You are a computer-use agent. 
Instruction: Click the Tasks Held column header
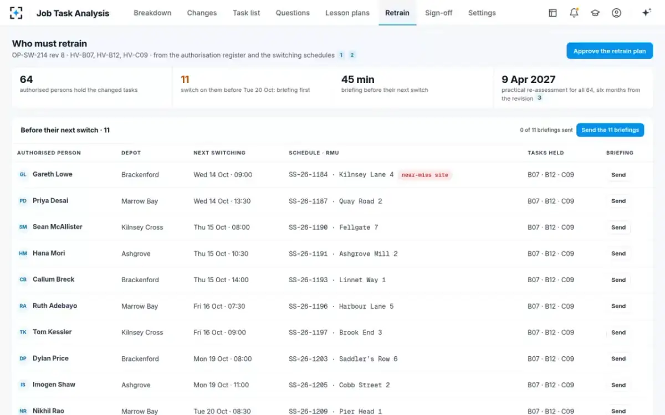(545, 153)
